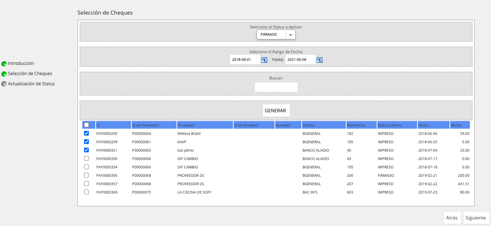Uncheck the PAY0000299 row checkbox
491x226 pixels.
click(86, 142)
